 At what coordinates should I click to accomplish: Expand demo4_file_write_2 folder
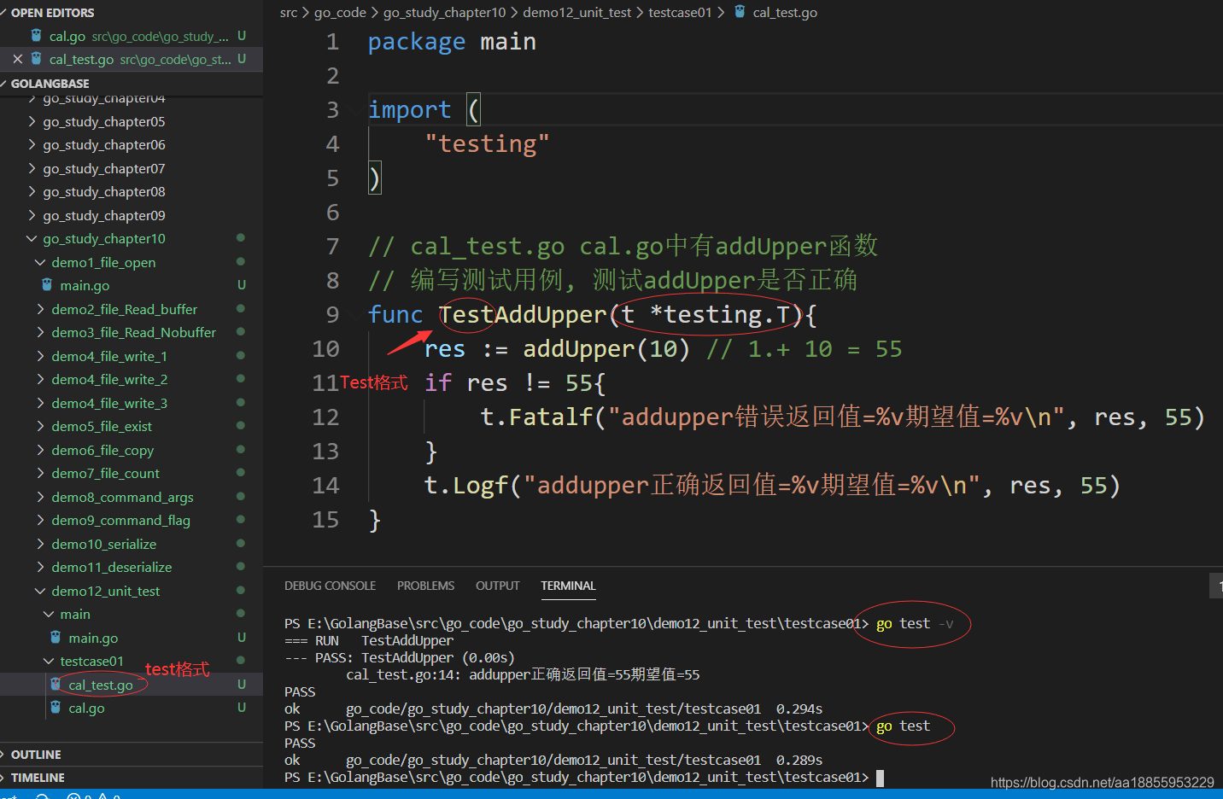click(40, 379)
